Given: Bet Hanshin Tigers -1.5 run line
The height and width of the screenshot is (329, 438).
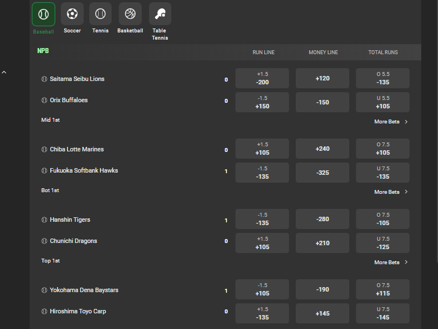Looking at the screenshot, I should coord(262,219).
